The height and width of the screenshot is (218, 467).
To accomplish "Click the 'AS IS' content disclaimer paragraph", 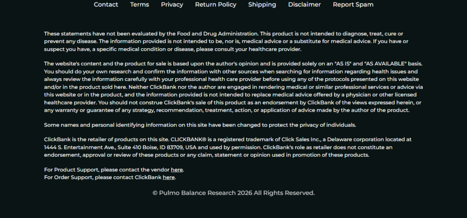I will tap(233, 87).
